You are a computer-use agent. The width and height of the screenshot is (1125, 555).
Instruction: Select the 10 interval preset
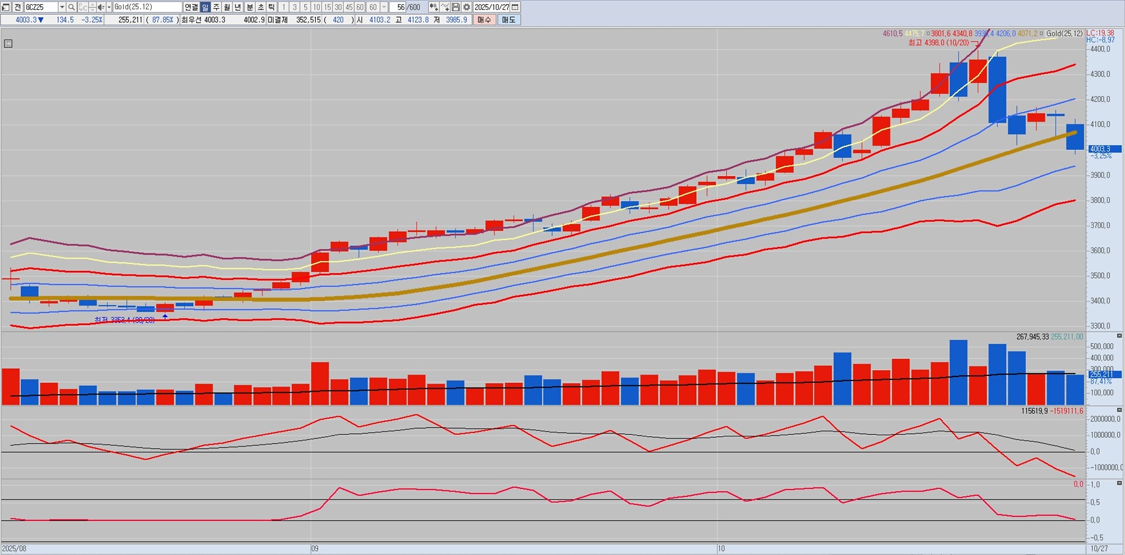tap(316, 7)
